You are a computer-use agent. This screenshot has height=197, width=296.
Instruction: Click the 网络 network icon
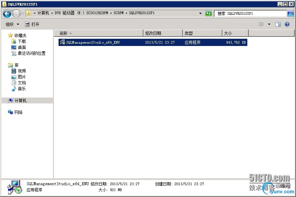tap(11, 112)
